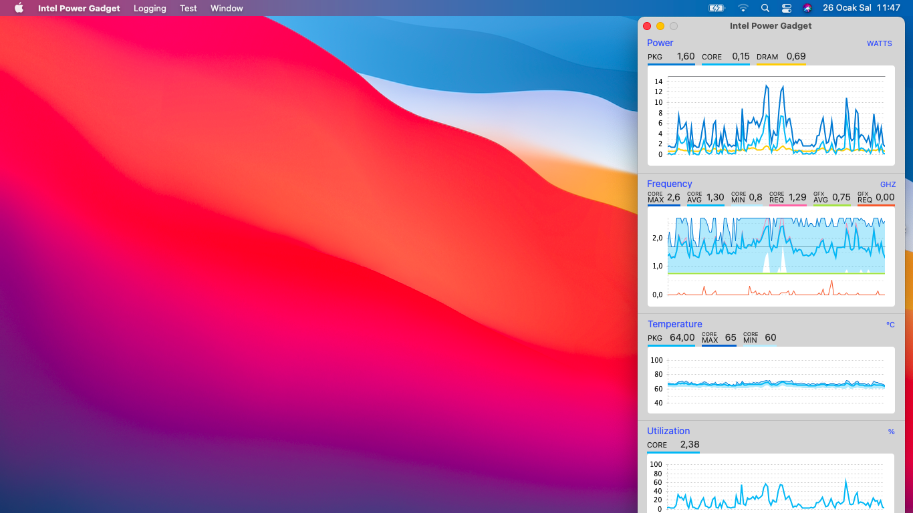The height and width of the screenshot is (513, 913).
Task: Click the Temperature graph area
Action: click(771, 381)
